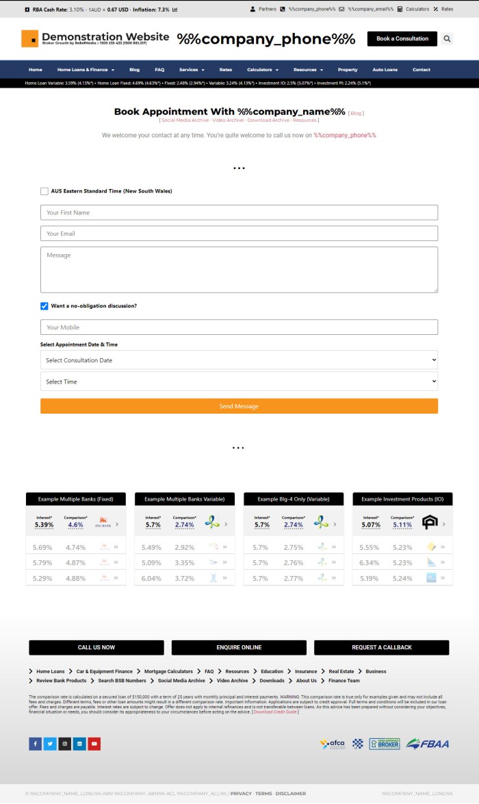The width and height of the screenshot is (479, 804).
Task: Expand the Home Loans & Finance menu
Action: (x=86, y=70)
